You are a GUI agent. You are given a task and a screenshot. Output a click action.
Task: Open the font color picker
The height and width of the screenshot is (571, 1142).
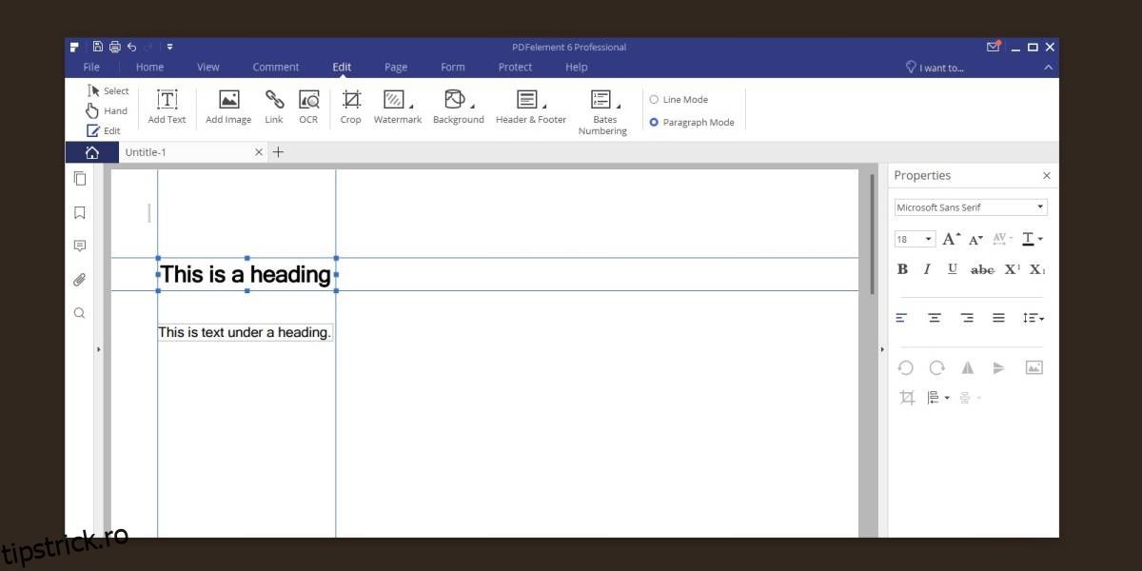coord(1032,240)
